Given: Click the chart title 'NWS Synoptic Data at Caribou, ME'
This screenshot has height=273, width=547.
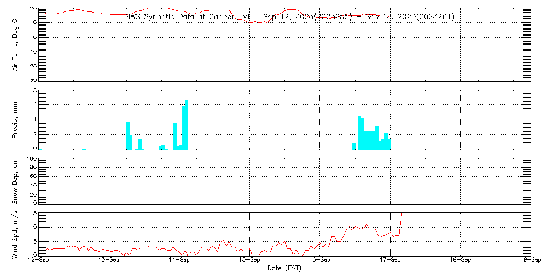Looking at the screenshot, I should [x=188, y=17].
